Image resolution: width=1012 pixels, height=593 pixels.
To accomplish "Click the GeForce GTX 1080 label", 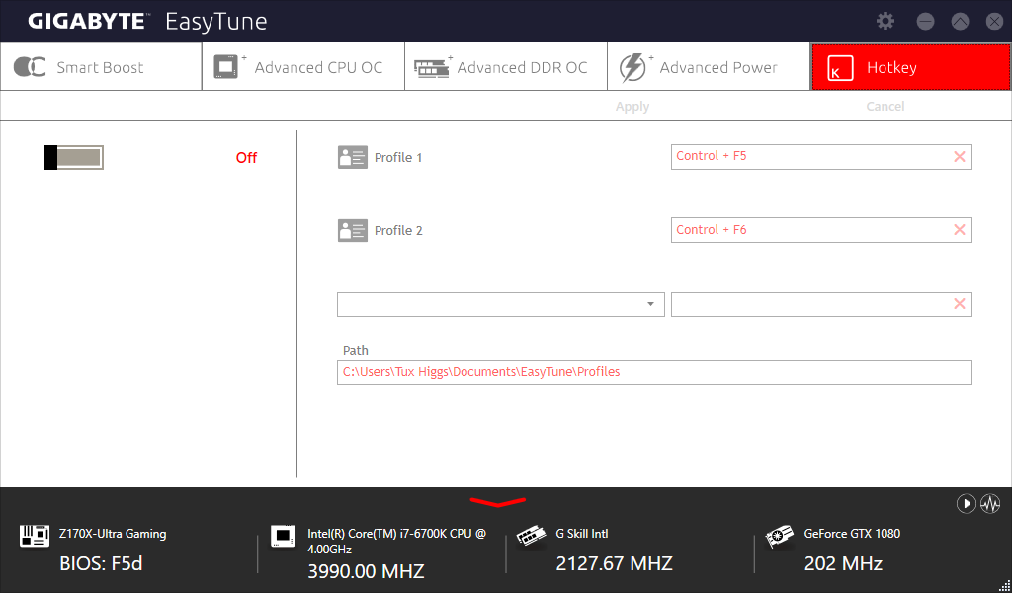I will coord(852,534).
